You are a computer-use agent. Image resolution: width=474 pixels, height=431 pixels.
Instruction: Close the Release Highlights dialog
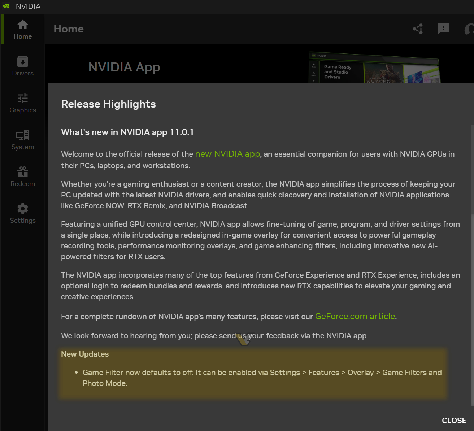(454, 421)
